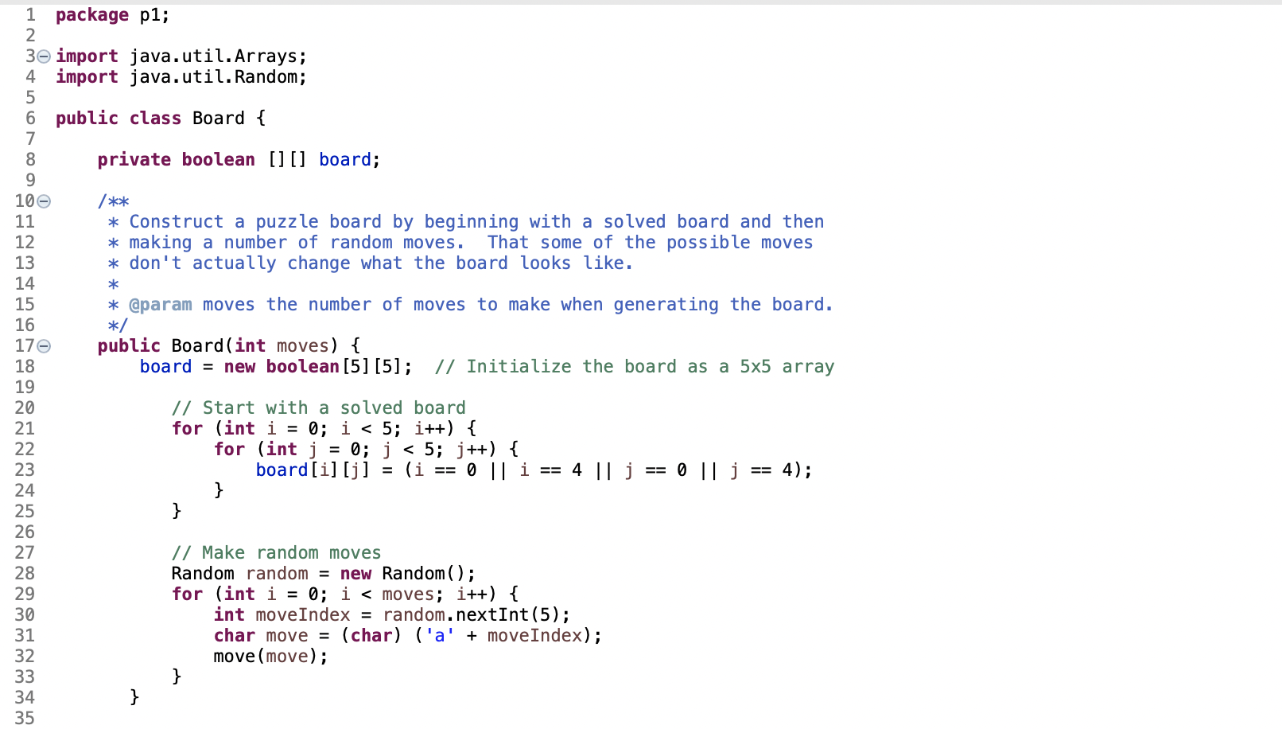Click the java.util.Random import text
Image resolution: width=1282 pixels, height=729 pixels.
(x=218, y=76)
